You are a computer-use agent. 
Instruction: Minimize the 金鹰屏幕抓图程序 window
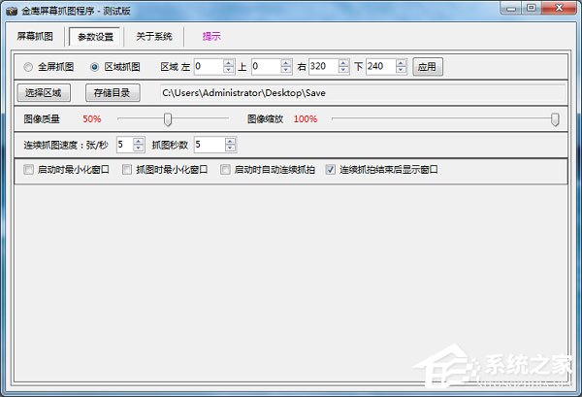511,8
